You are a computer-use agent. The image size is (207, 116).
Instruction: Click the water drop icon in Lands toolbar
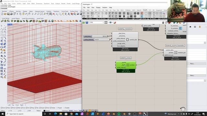(80, 21)
